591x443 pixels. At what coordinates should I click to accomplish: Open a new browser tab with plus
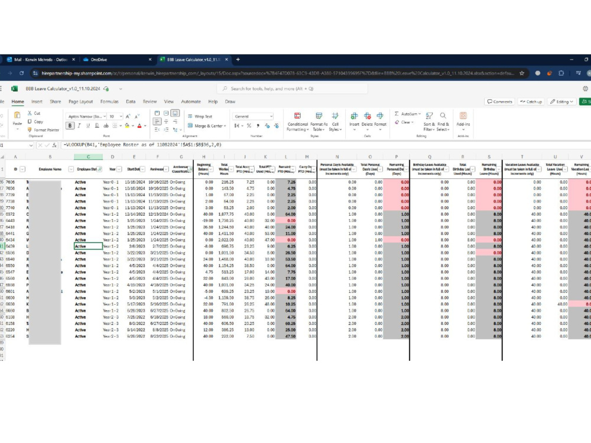click(238, 60)
